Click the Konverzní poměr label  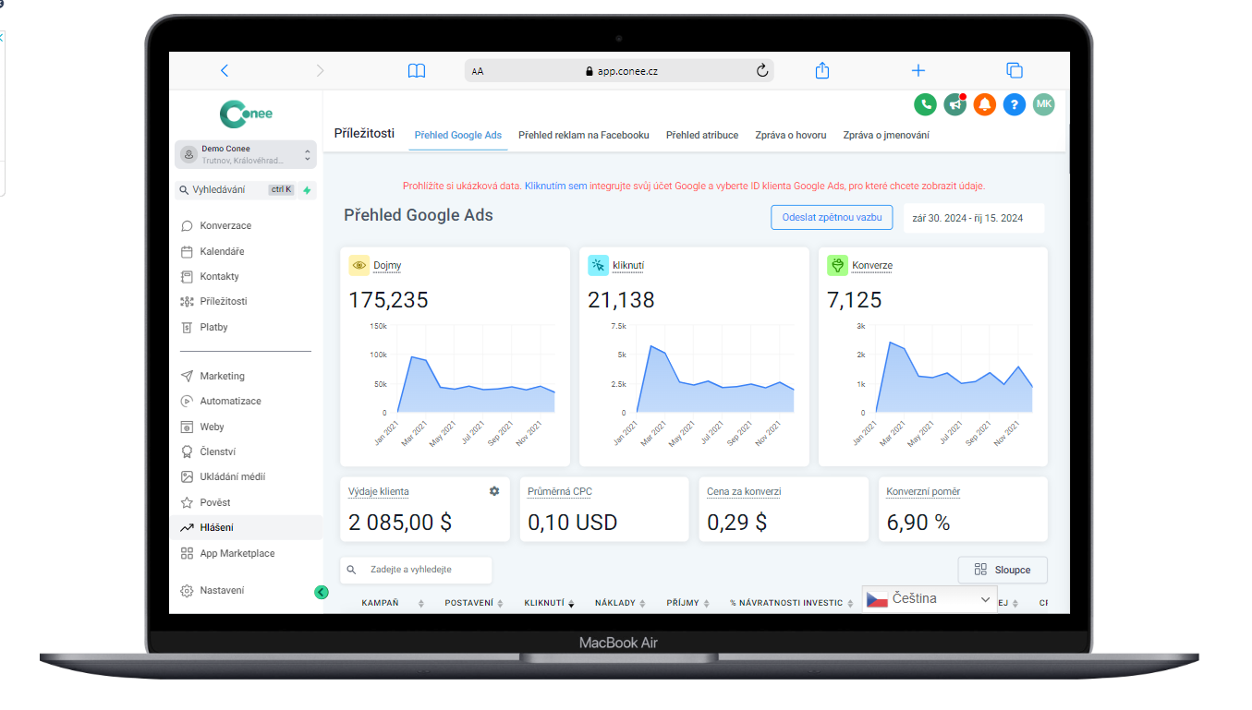pyautogui.click(x=923, y=492)
